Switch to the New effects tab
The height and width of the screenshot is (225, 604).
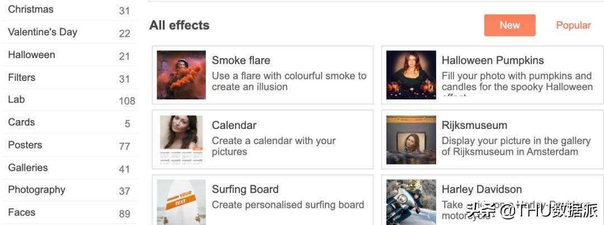(x=509, y=25)
